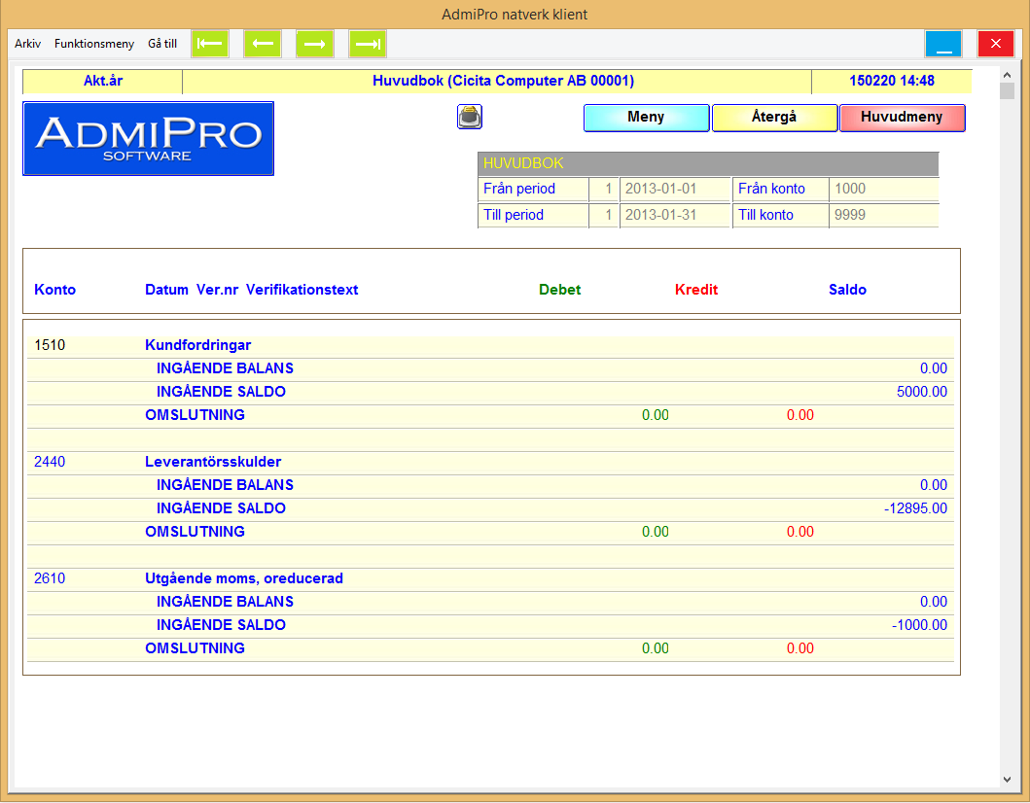The width and height of the screenshot is (1030, 803).
Task: Select the Till konto field showing 9999
Action: pyautogui.click(x=882, y=215)
